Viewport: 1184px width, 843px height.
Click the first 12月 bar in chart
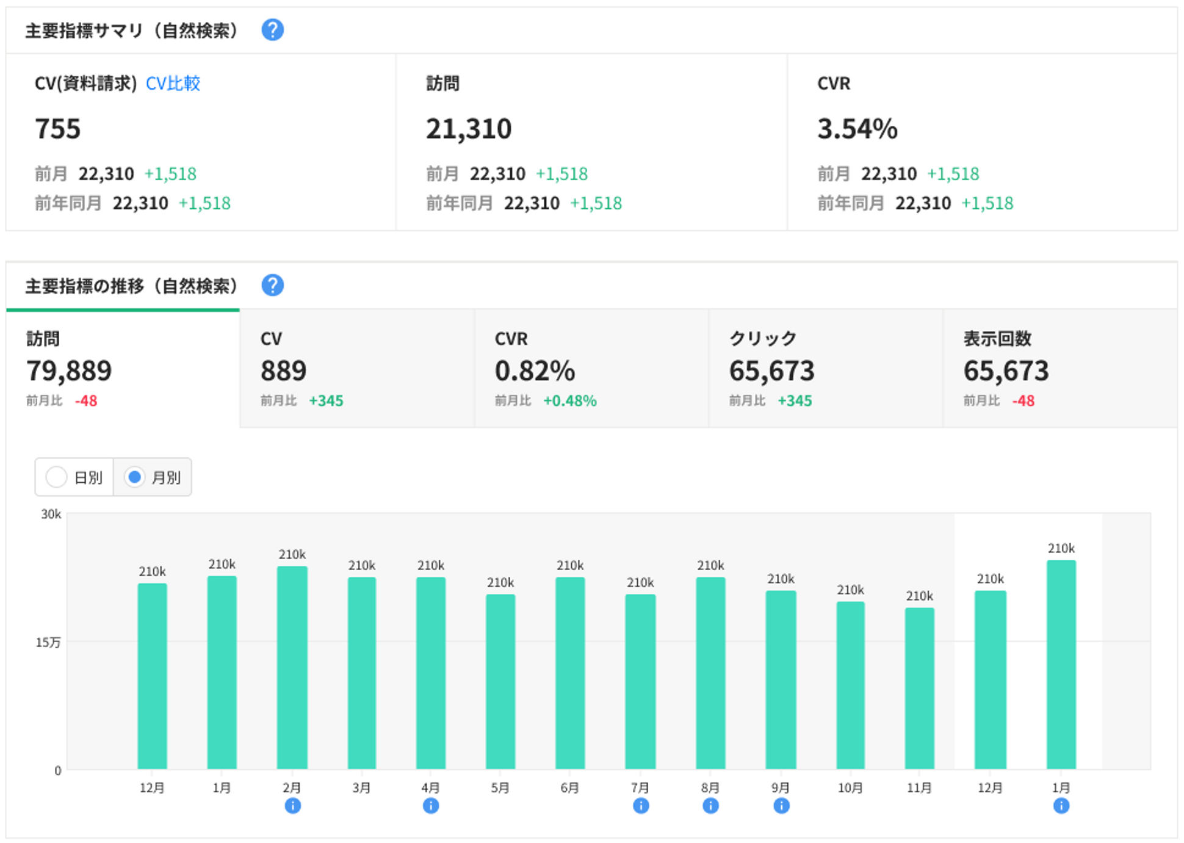152,676
